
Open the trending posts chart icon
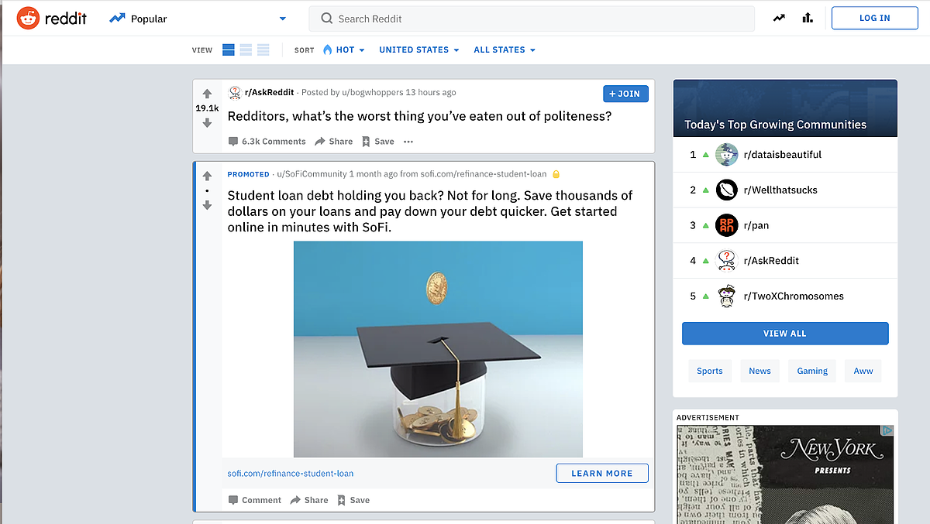[778, 18]
